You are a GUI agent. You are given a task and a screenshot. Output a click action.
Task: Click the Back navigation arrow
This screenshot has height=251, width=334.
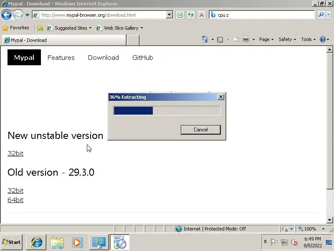(6, 15)
